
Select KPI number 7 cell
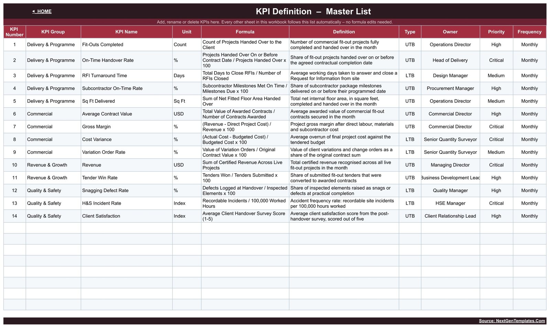[x=14, y=127]
